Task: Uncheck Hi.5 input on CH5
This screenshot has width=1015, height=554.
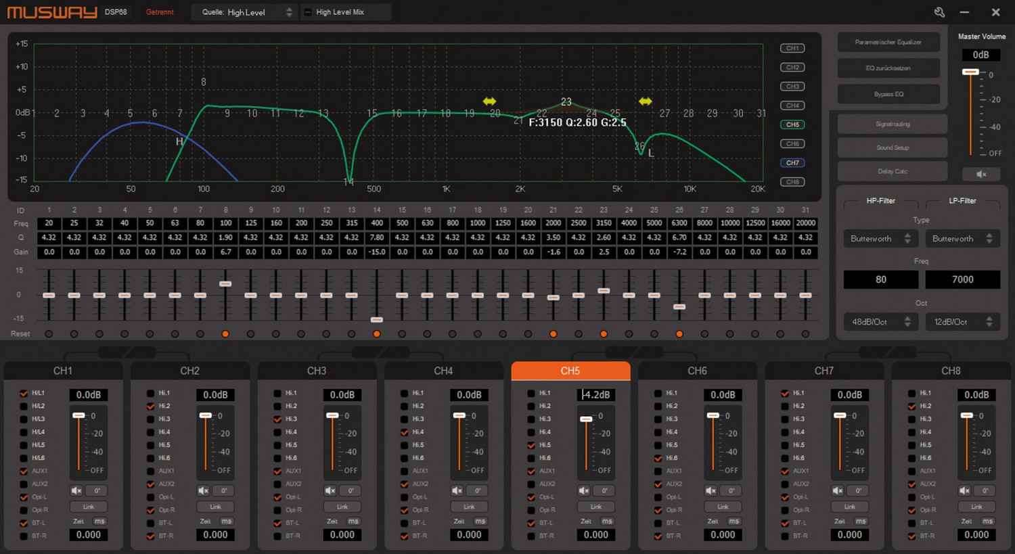Action: pyautogui.click(x=531, y=445)
